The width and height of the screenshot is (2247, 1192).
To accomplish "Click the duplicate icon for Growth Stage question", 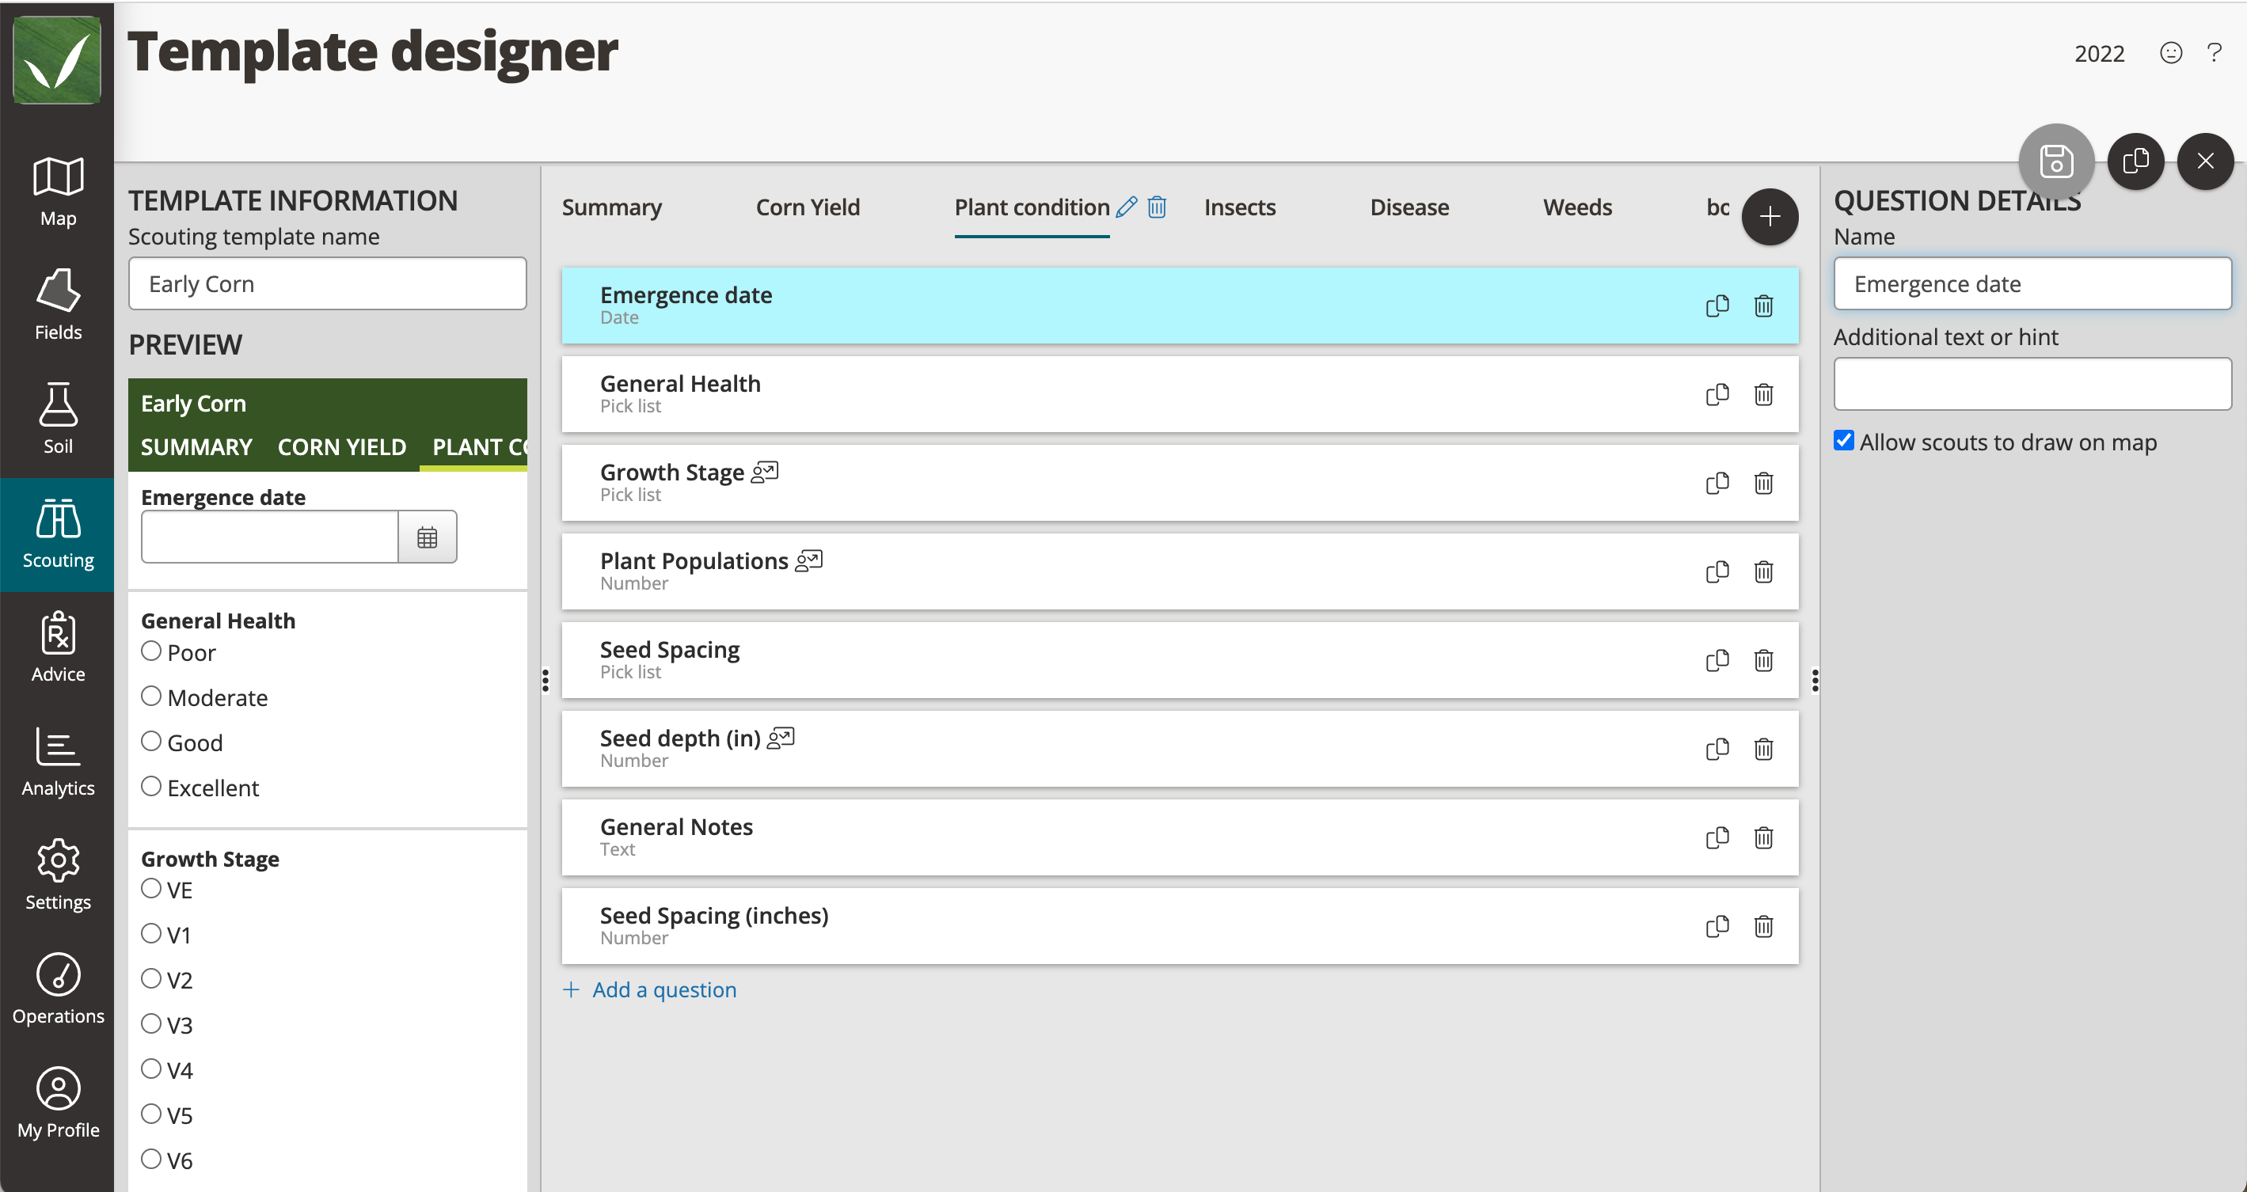I will [x=1717, y=481].
